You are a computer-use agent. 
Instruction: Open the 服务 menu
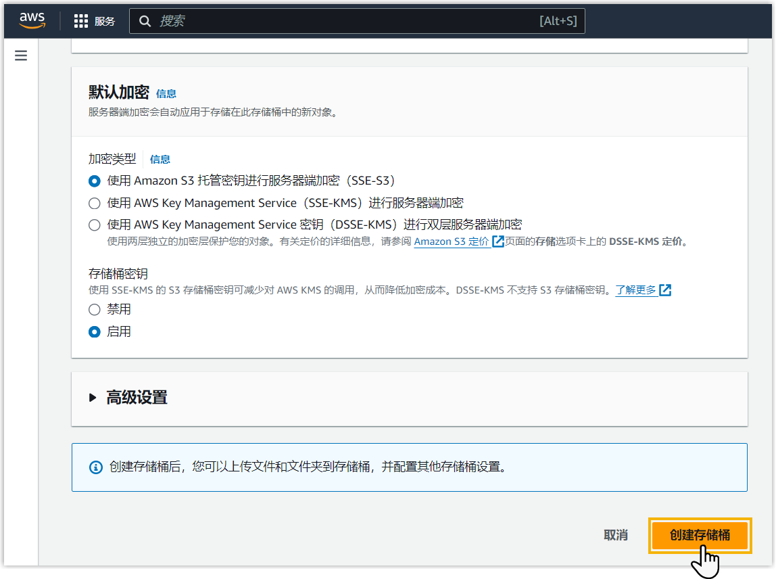click(x=104, y=21)
